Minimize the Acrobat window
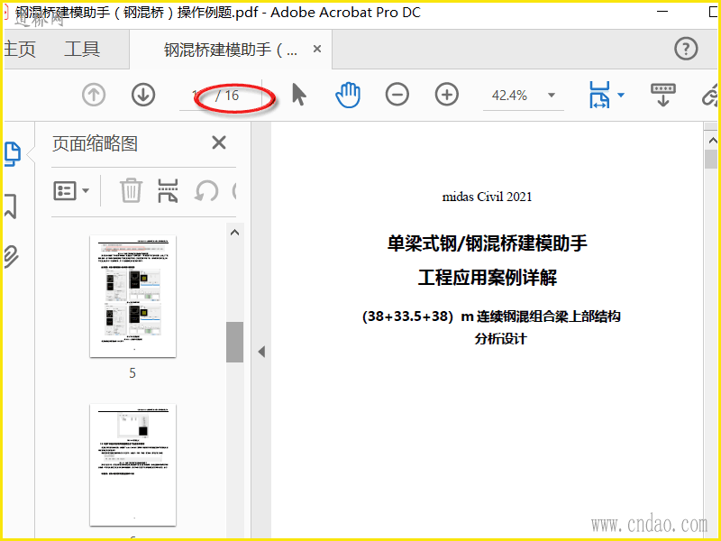This screenshot has height=541, width=721. (x=662, y=12)
